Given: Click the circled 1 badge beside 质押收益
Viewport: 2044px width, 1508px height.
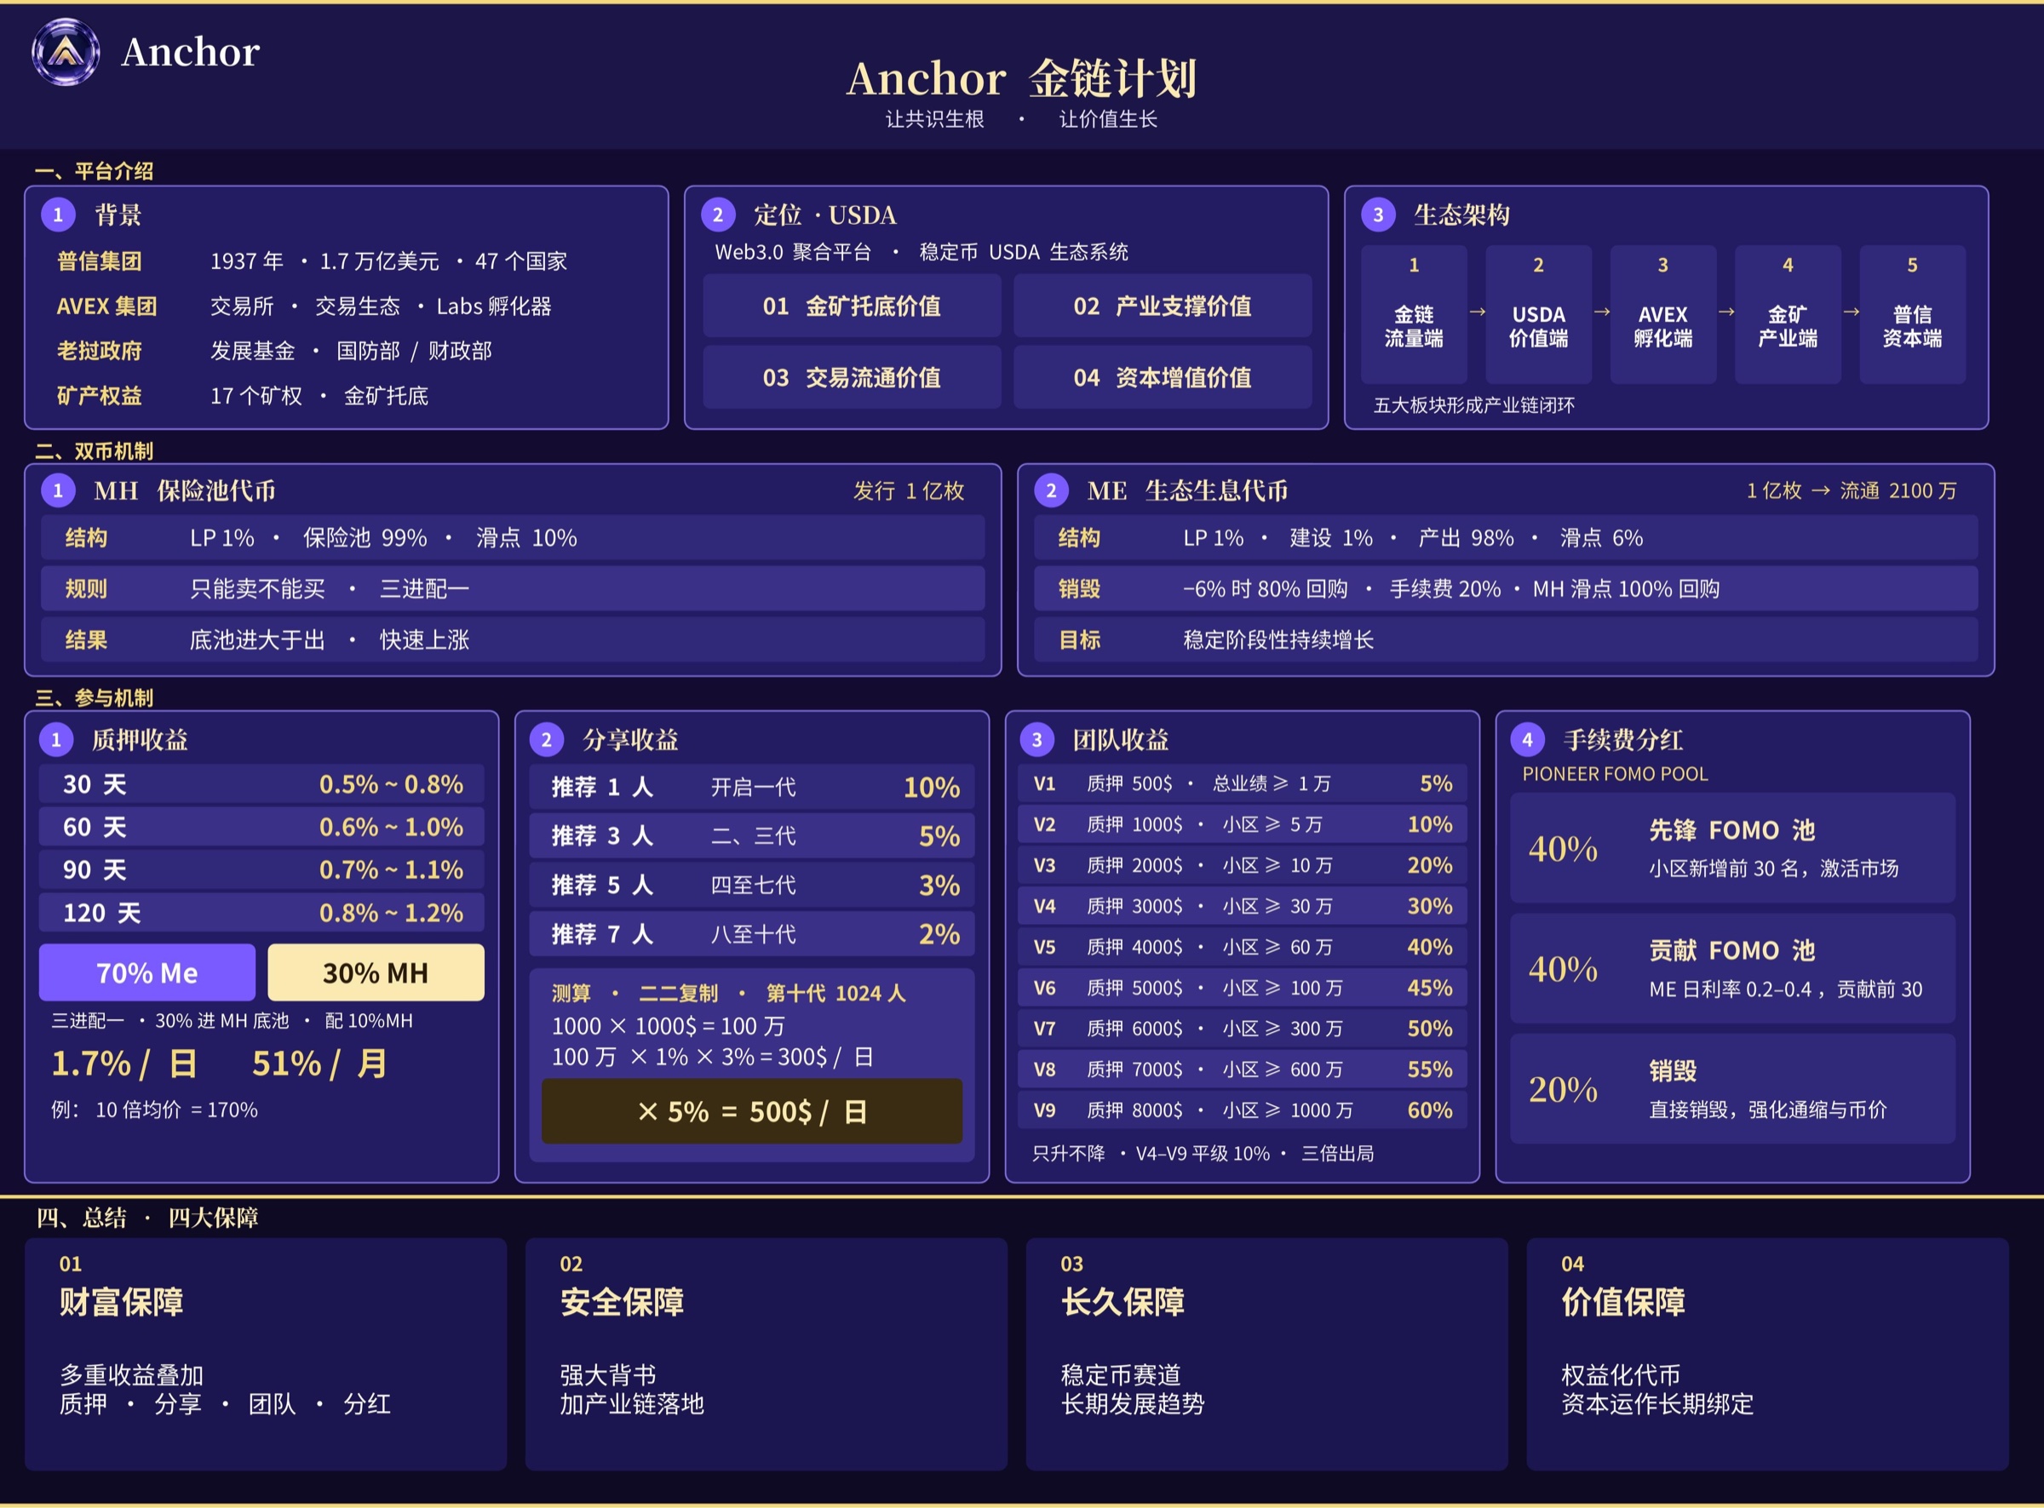Looking at the screenshot, I should coord(56,739).
